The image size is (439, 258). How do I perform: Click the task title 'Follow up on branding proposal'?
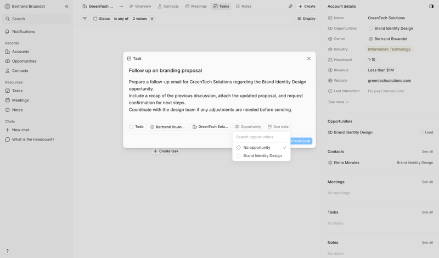(165, 71)
